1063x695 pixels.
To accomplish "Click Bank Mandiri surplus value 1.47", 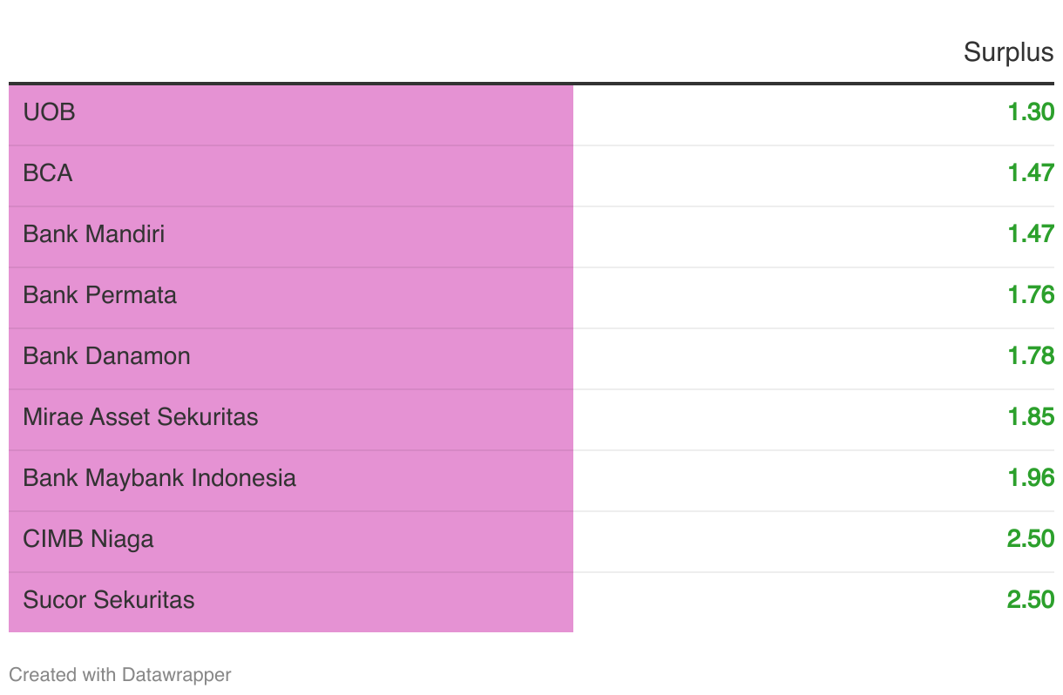I will coord(1031,234).
